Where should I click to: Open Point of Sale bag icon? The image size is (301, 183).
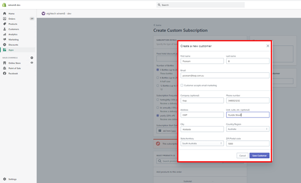point(4,68)
